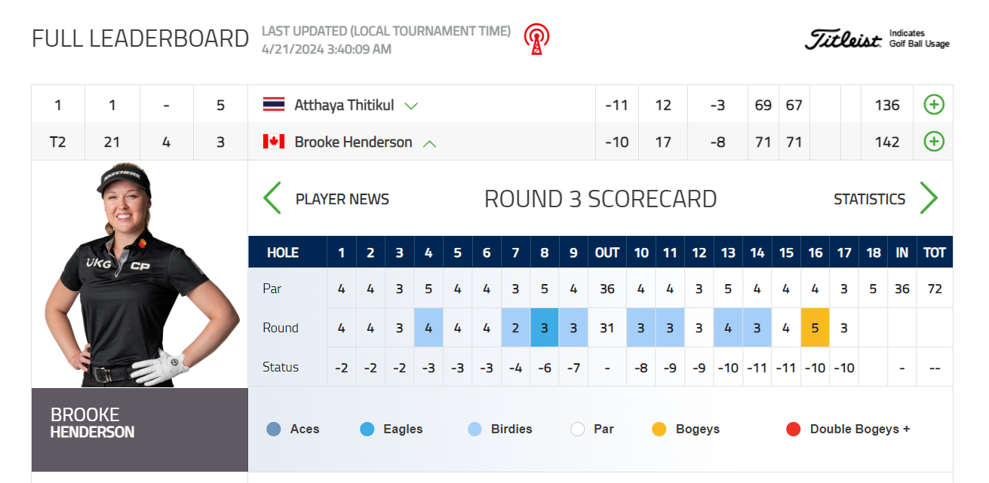Expand Atthaya Thitikul's player details chevron
This screenshot has width=989, height=483.
coord(412,106)
